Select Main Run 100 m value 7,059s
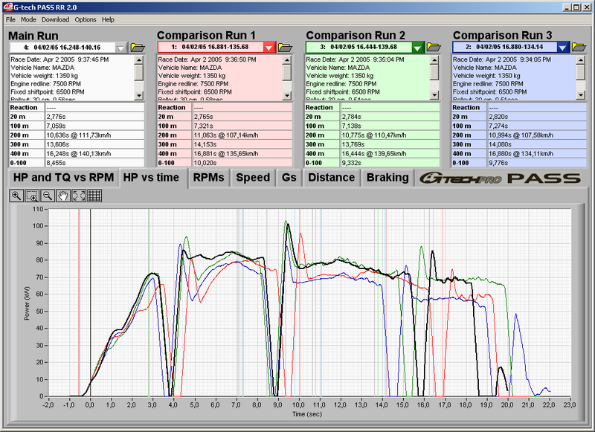The height and width of the screenshot is (432, 595). point(94,126)
